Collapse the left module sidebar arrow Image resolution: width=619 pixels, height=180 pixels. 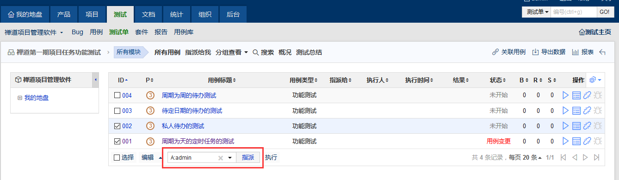point(96,80)
